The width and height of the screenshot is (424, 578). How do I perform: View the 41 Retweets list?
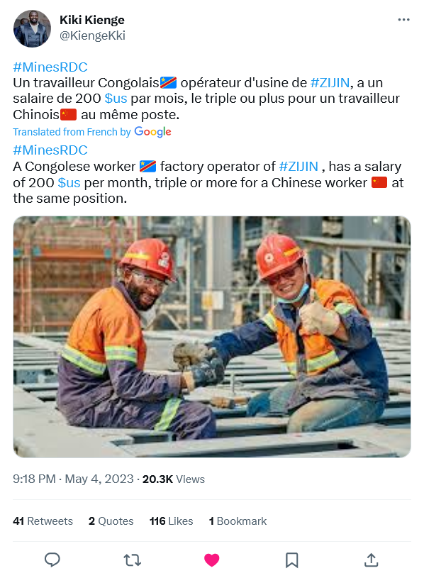(43, 521)
